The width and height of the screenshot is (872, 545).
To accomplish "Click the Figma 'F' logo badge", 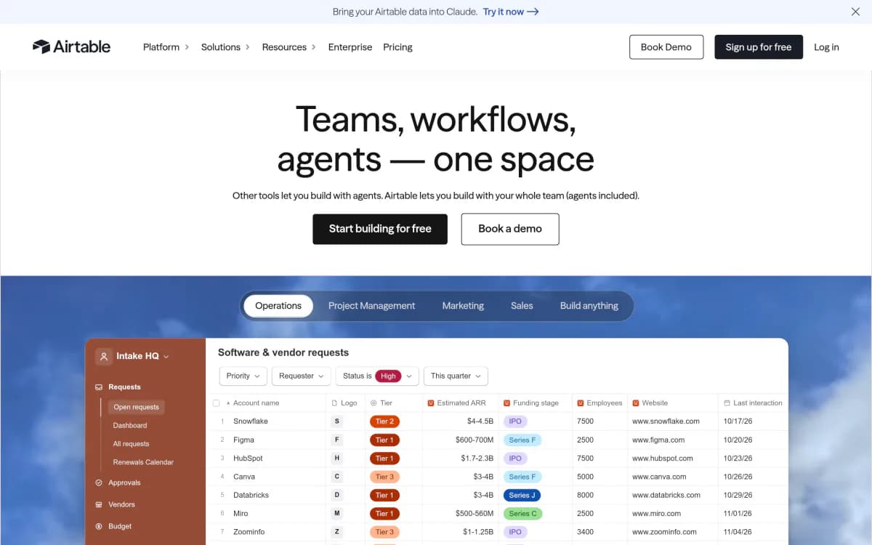I will tap(336, 440).
